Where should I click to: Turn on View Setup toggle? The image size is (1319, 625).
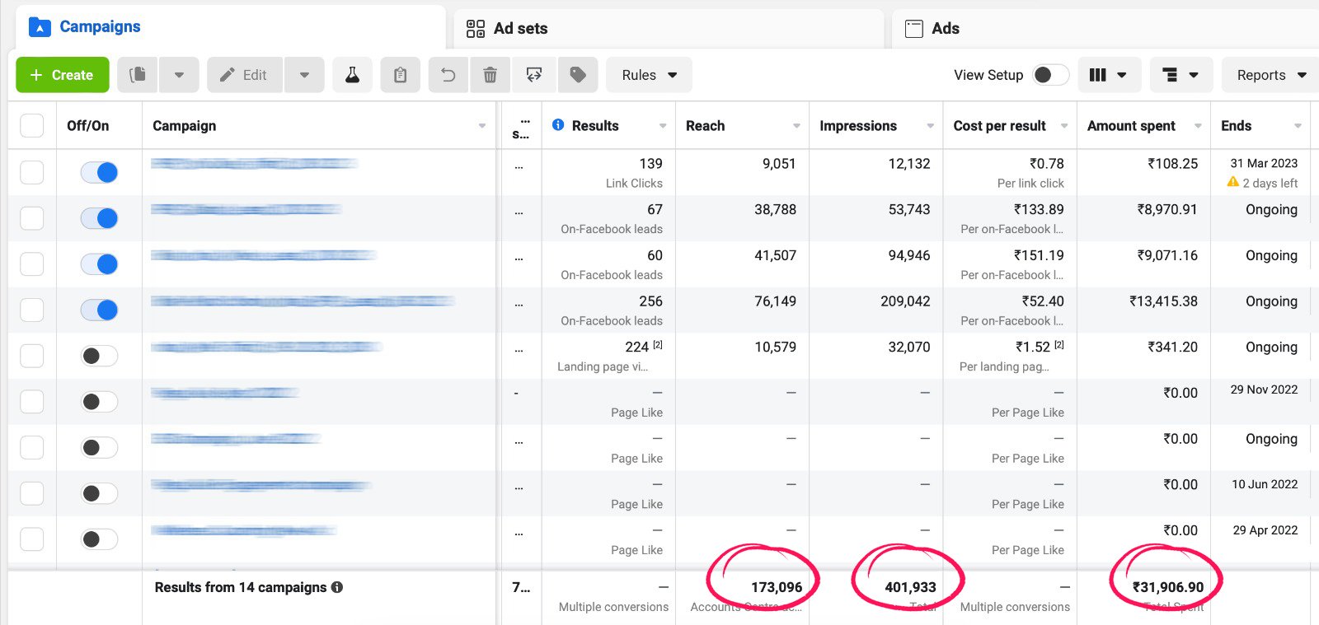[1050, 75]
